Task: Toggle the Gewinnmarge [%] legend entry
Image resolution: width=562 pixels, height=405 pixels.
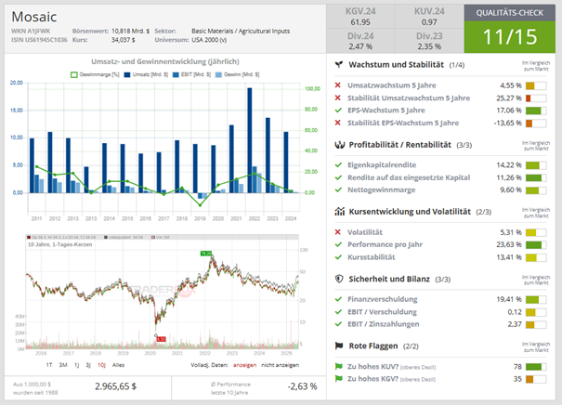Action: (95, 74)
